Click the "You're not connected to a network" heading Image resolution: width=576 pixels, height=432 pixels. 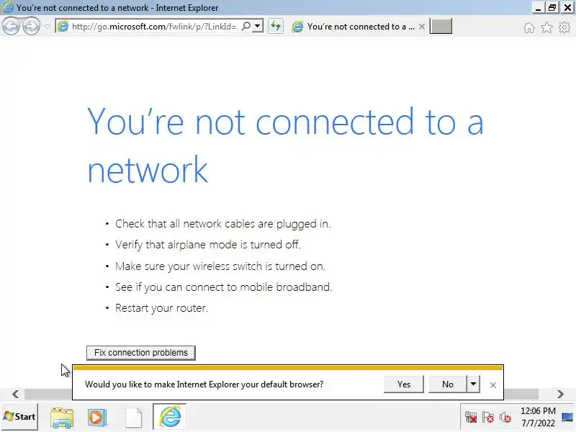click(285, 145)
